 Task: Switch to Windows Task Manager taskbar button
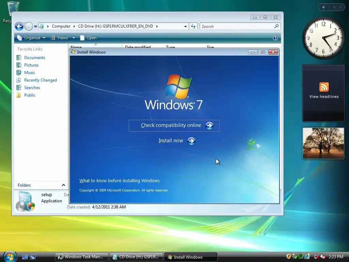click(81, 257)
